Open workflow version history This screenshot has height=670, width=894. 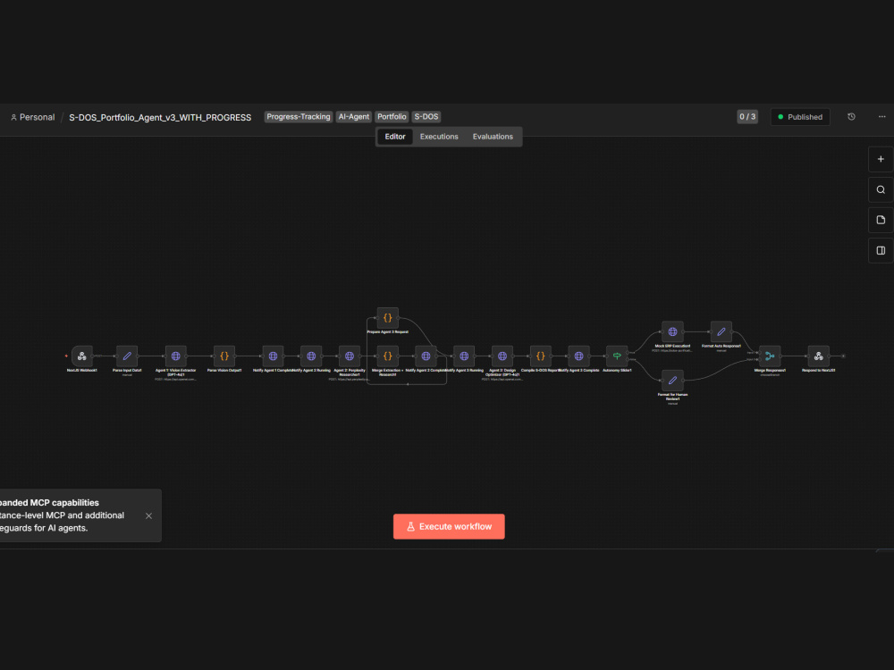pos(851,117)
